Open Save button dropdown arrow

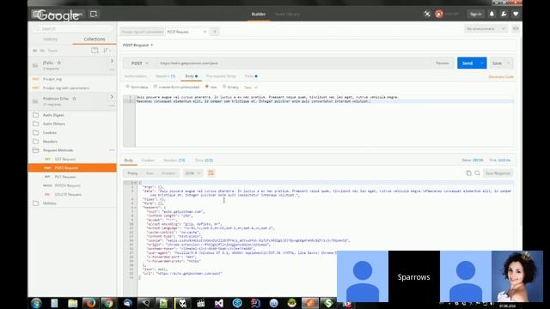coord(509,63)
